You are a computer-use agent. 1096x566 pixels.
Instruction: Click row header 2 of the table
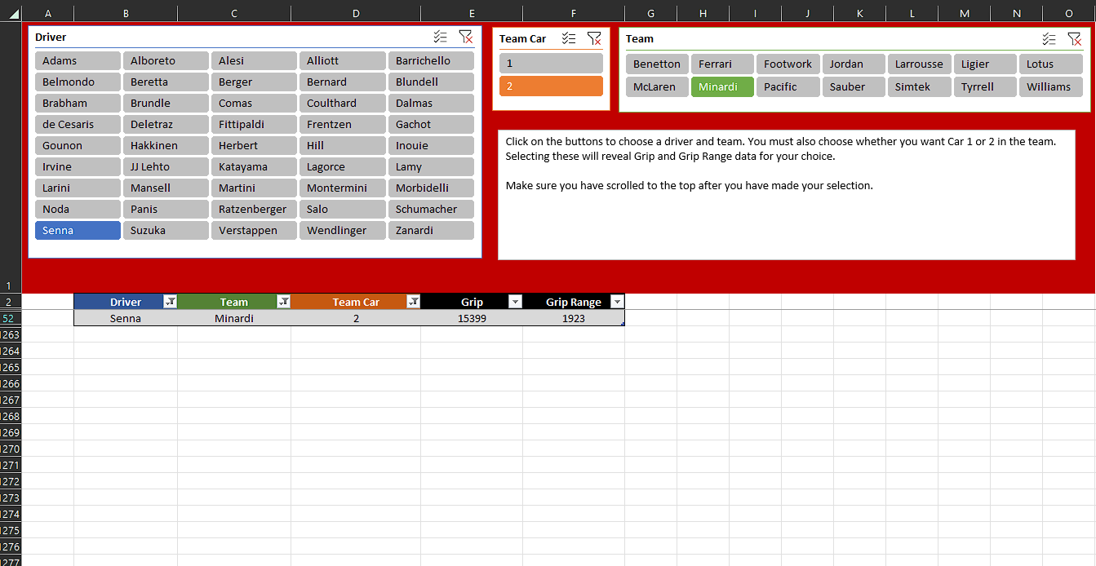point(10,302)
